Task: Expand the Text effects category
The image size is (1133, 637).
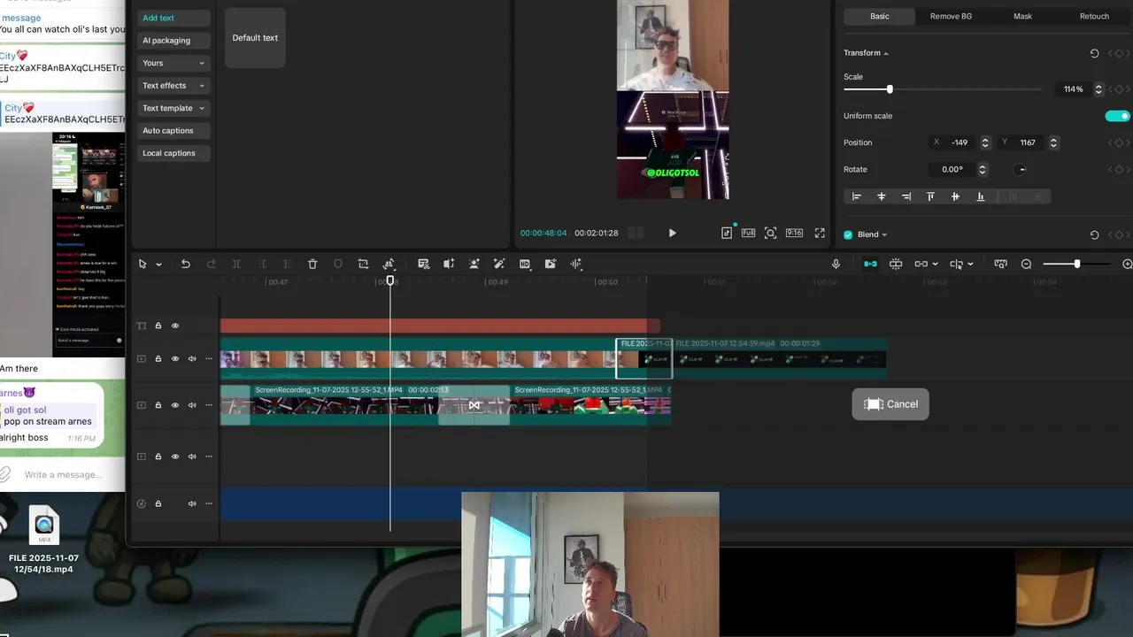Action: click(173, 86)
